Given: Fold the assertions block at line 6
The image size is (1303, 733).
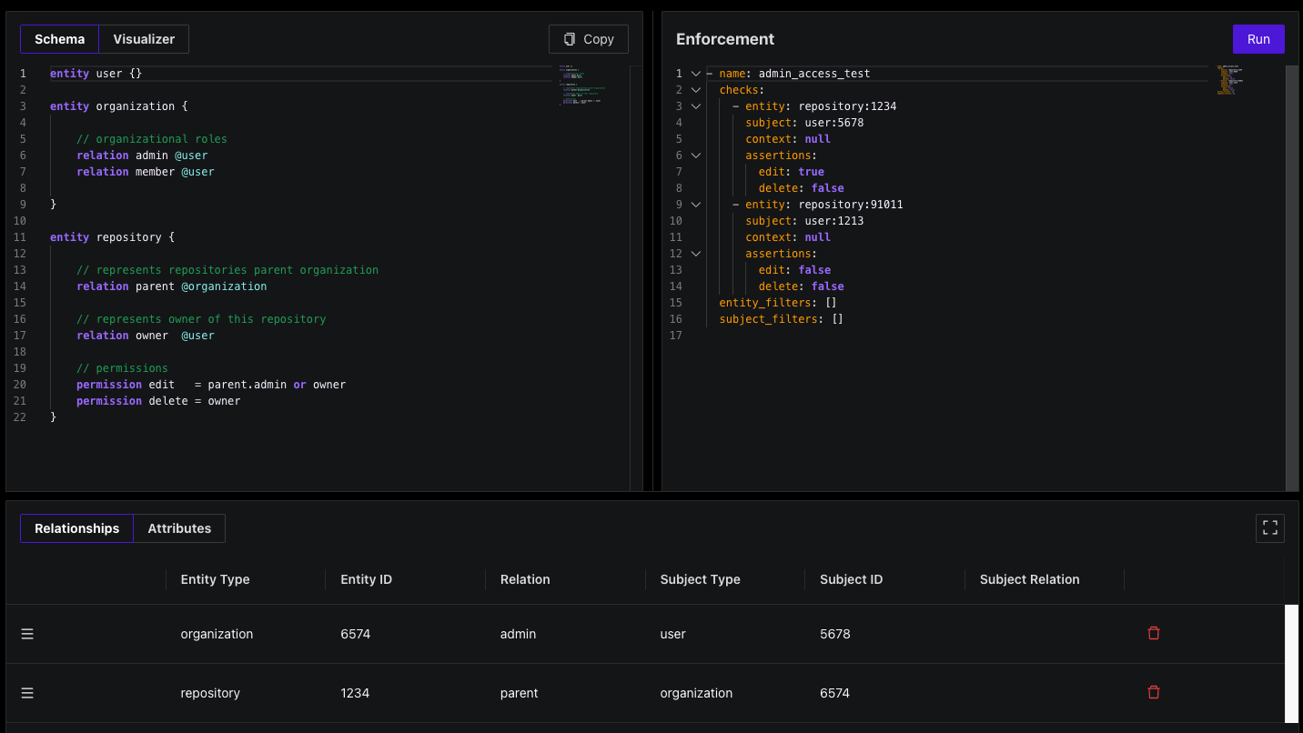Looking at the screenshot, I should (696, 156).
